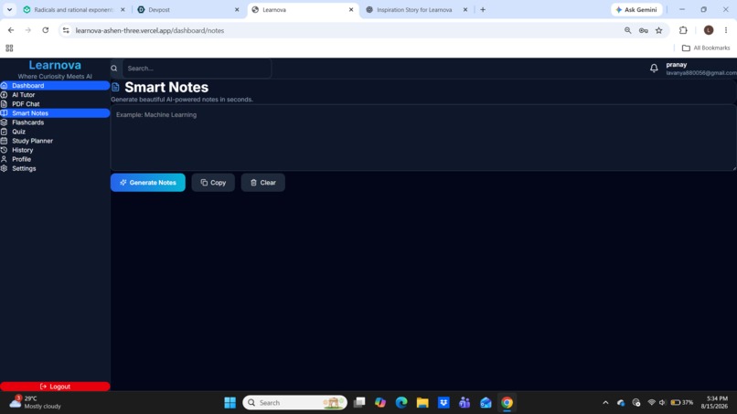Click the Profile person icon
Screen dimensions: 737x414
click(5, 159)
